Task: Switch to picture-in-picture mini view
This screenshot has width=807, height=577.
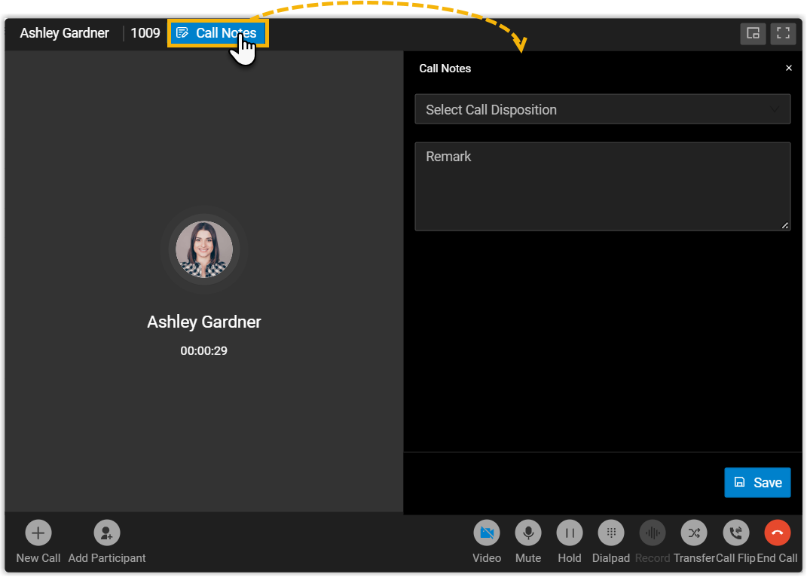Action: click(753, 33)
